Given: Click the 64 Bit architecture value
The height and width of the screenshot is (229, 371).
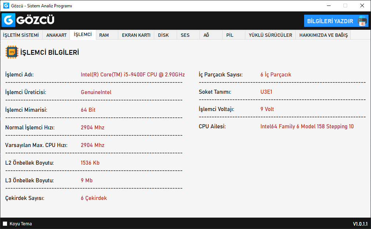Looking at the screenshot, I should coord(88,110).
